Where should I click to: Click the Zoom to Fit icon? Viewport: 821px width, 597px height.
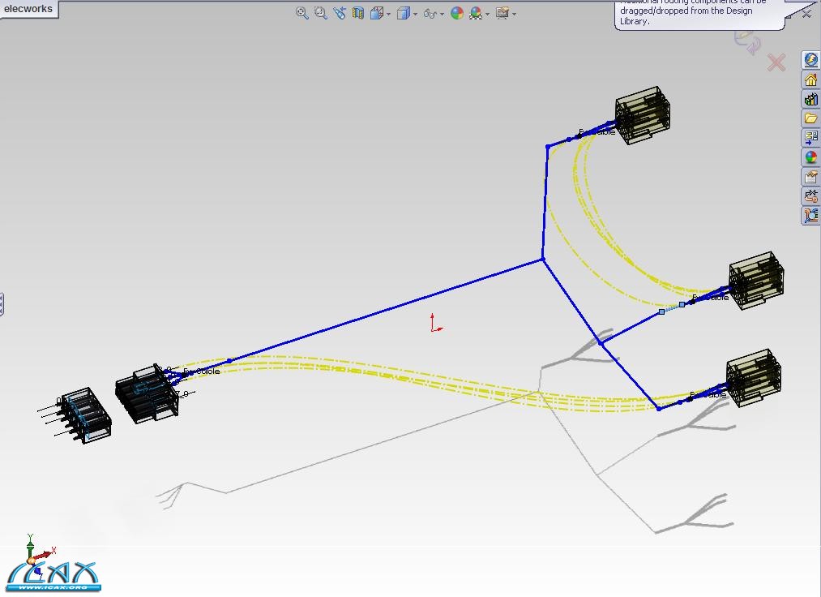point(302,13)
